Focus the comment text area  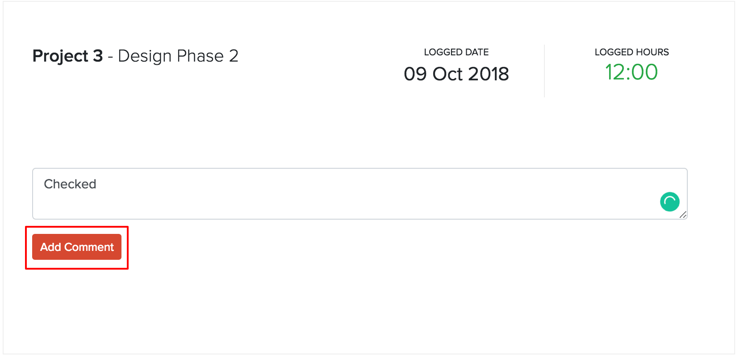pyautogui.click(x=360, y=194)
